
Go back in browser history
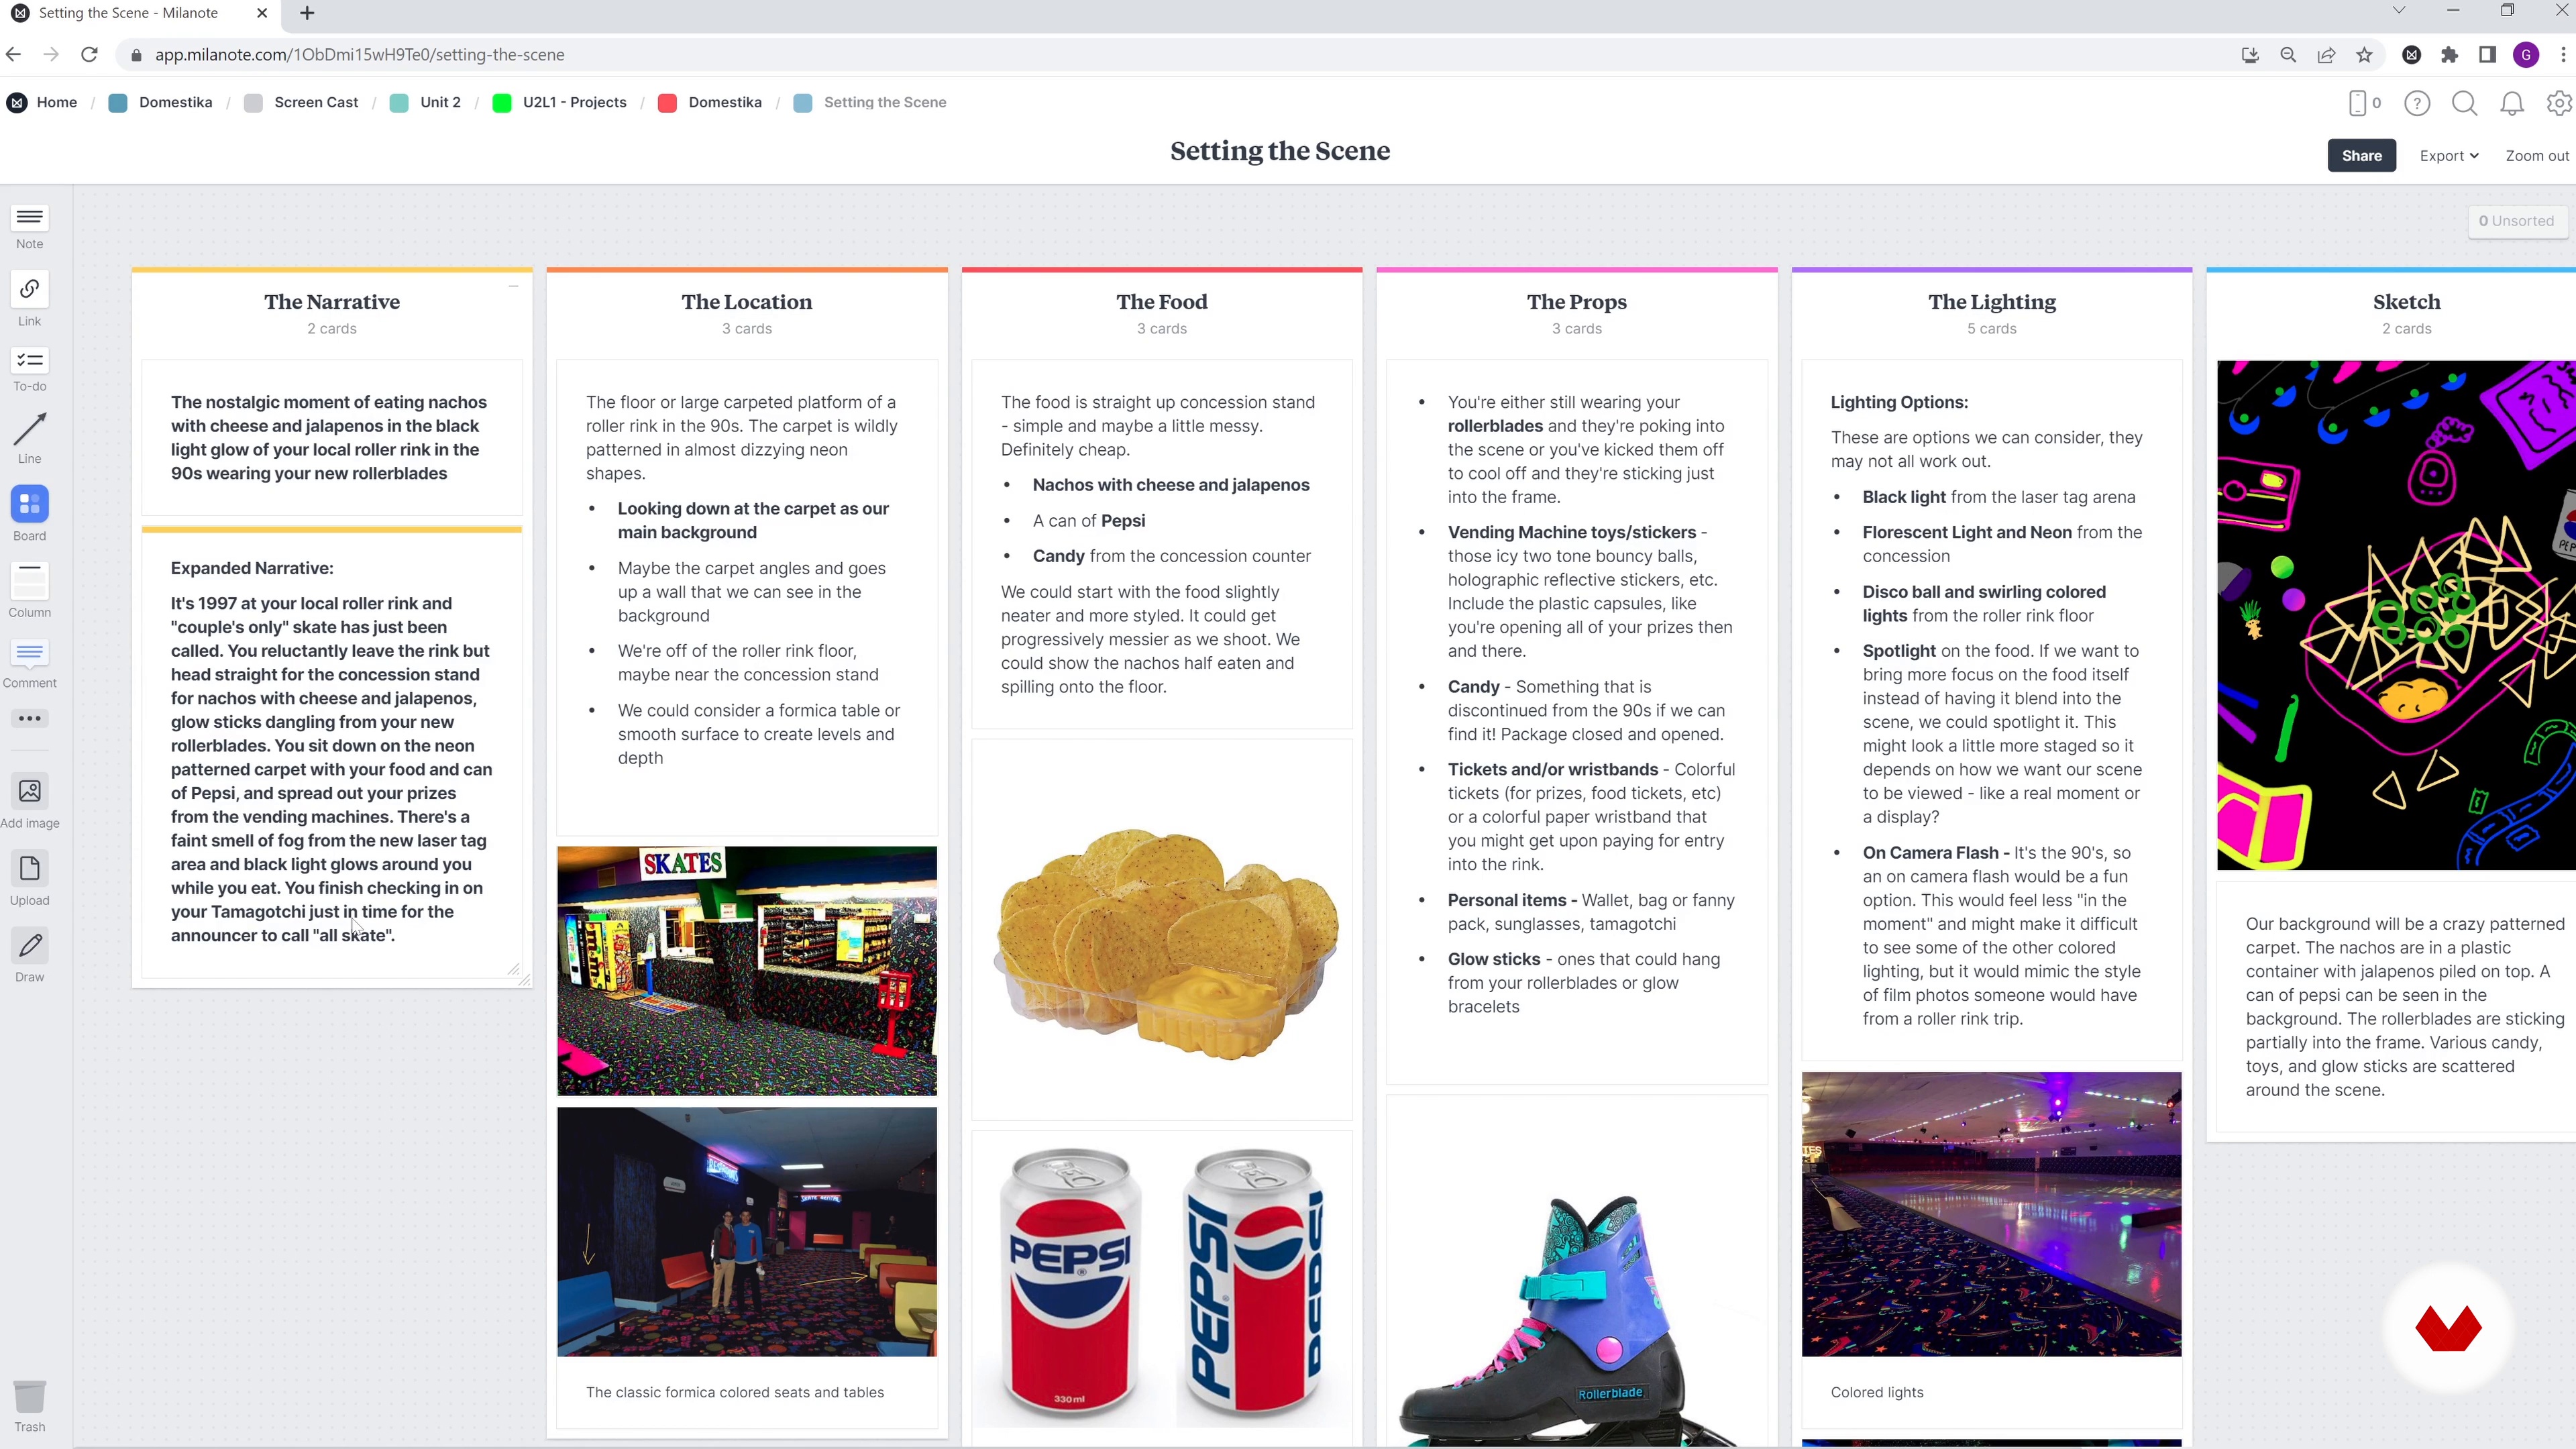click(x=13, y=55)
